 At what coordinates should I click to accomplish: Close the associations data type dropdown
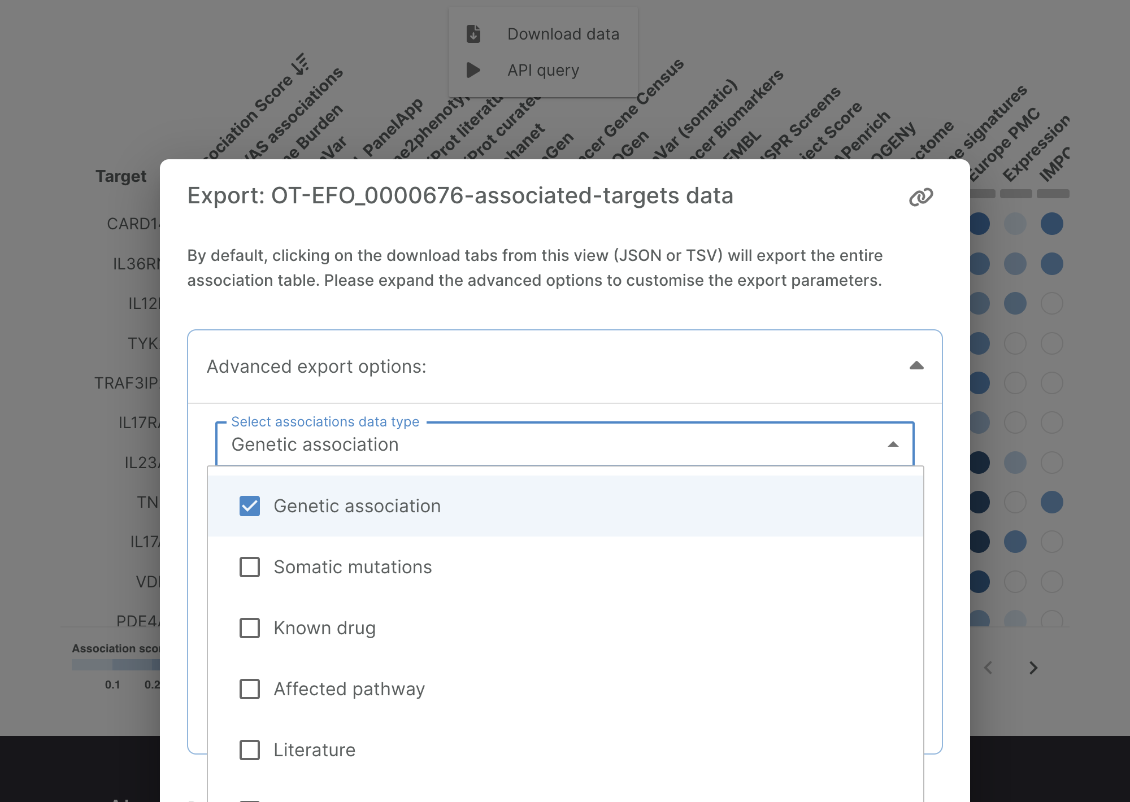coord(893,444)
